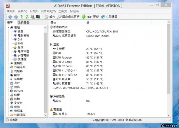Viewport: 179px width, 128px height.
Task: Expand the DirectX tree node
Action: pos(8,91)
